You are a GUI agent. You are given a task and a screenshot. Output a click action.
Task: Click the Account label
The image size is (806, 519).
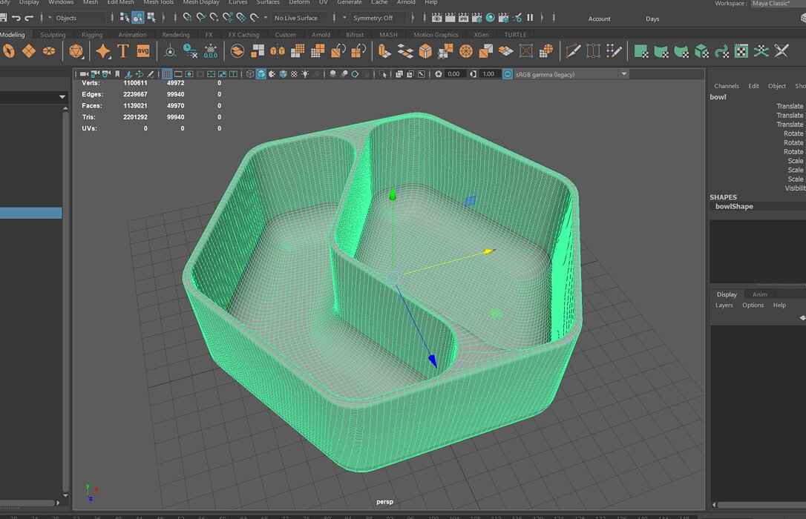(600, 19)
